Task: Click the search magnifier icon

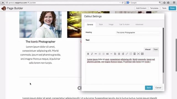Action: coord(160,2)
